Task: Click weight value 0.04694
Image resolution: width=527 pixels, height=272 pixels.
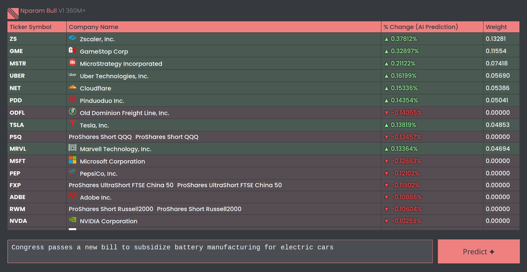Action: 498,149
